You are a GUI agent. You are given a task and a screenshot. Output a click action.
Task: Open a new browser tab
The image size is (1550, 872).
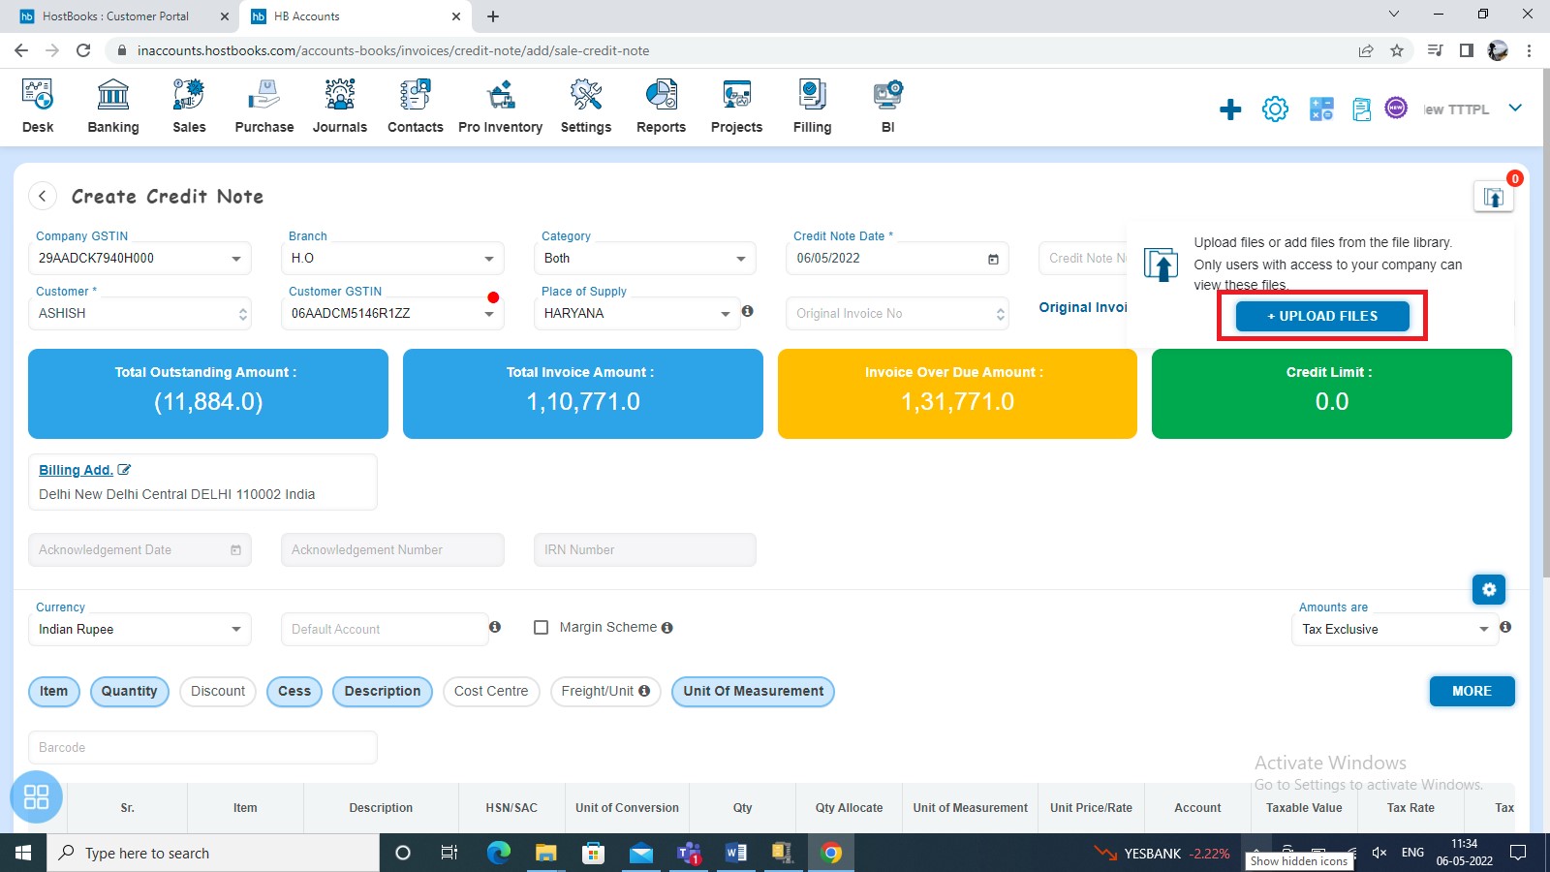(x=493, y=16)
